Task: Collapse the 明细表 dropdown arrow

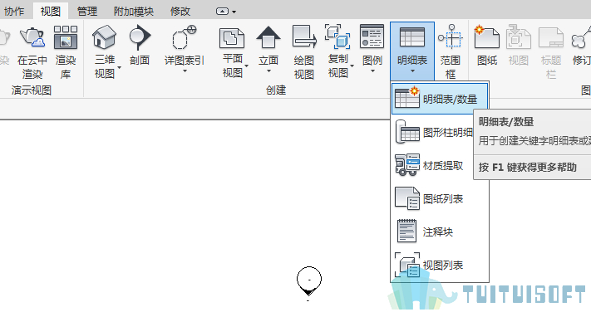Action: tap(412, 71)
